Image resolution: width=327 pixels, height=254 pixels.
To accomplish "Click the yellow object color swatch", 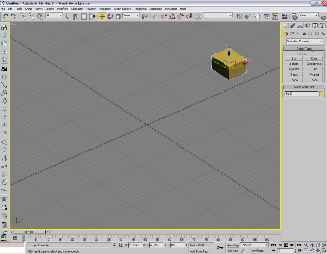I will tap(321, 94).
